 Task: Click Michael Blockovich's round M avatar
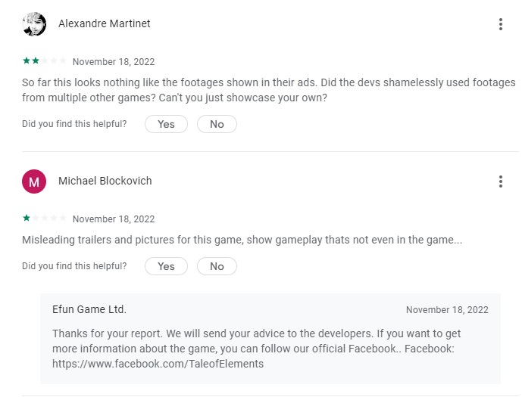click(34, 181)
